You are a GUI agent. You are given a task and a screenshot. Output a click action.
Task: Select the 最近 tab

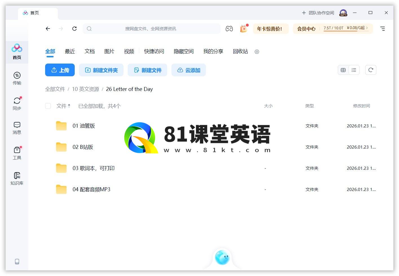tap(70, 51)
